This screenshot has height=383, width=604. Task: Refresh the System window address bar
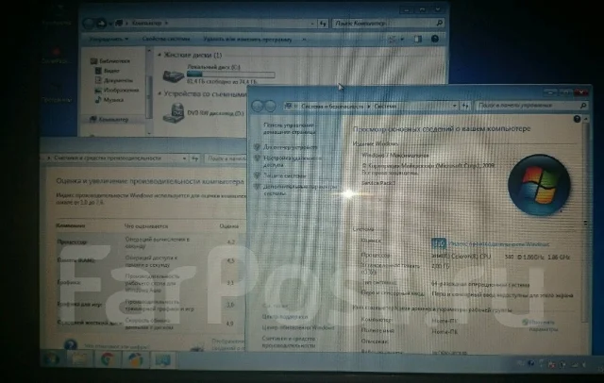pos(465,106)
